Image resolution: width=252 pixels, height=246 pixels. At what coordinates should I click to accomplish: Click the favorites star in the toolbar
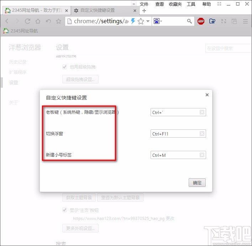pyautogui.click(x=58, y=21)
